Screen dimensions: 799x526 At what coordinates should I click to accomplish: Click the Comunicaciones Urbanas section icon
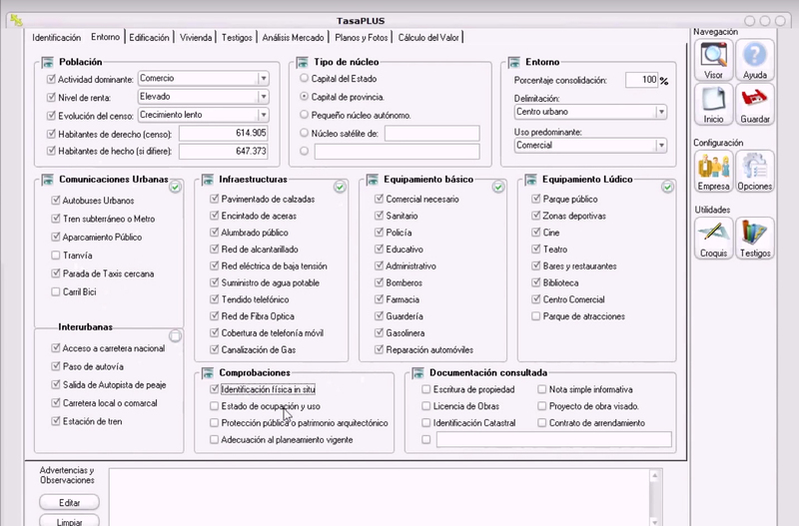47,180
